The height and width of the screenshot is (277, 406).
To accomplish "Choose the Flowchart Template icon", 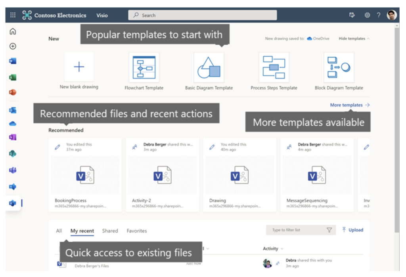I will click(x=144, y=67).
